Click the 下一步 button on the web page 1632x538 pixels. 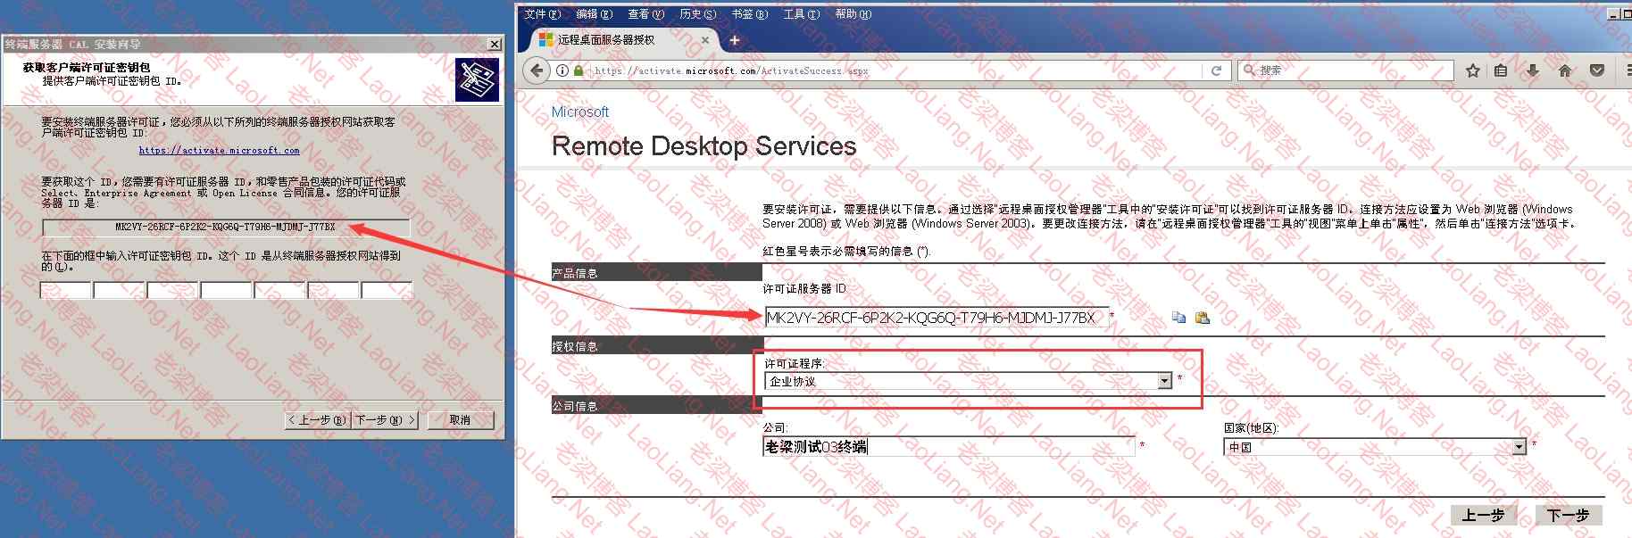click(1569, 516)
